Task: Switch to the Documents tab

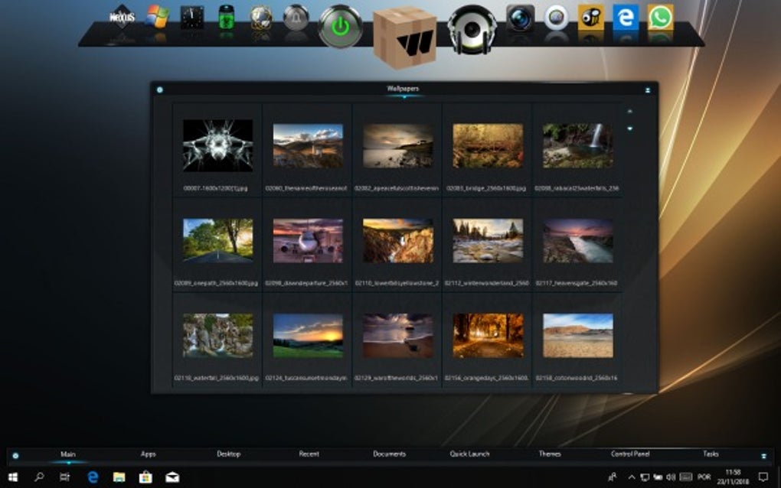Action: click(389, 454)
